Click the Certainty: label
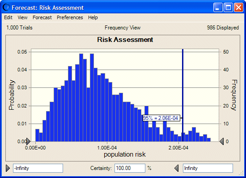Screen dimensions: 246x178 [x=101, y=168]
